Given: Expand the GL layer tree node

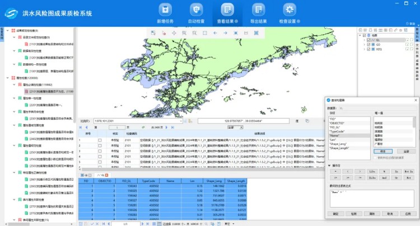Looking at the screenshot, I should (363, 40).
